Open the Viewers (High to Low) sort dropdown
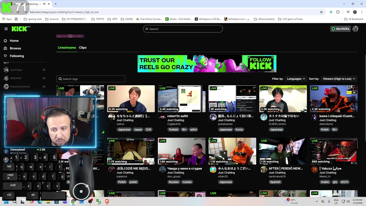This screenshot has width=366, height=206. (339, 79)
